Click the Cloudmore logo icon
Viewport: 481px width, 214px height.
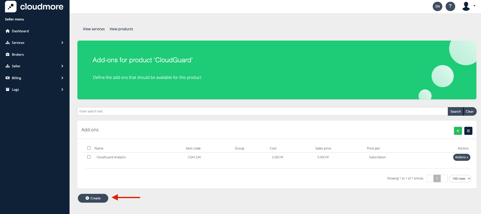pyautogui.click(x=11, y=7)
